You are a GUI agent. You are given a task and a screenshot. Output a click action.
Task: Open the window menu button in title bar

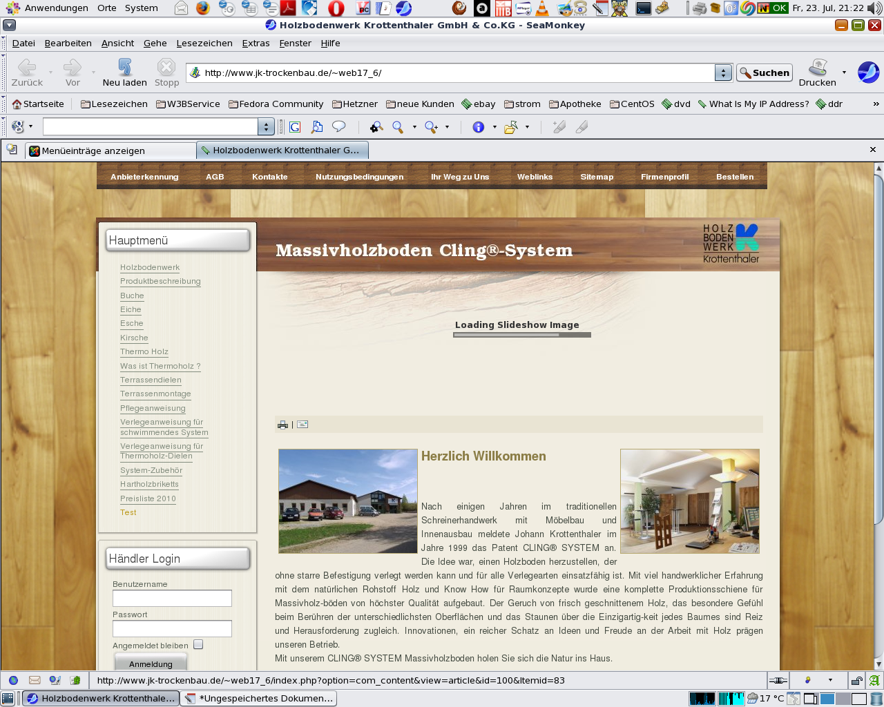coord(9,25)
